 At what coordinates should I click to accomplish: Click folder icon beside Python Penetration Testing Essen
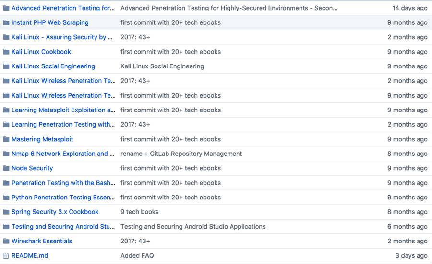6,197
